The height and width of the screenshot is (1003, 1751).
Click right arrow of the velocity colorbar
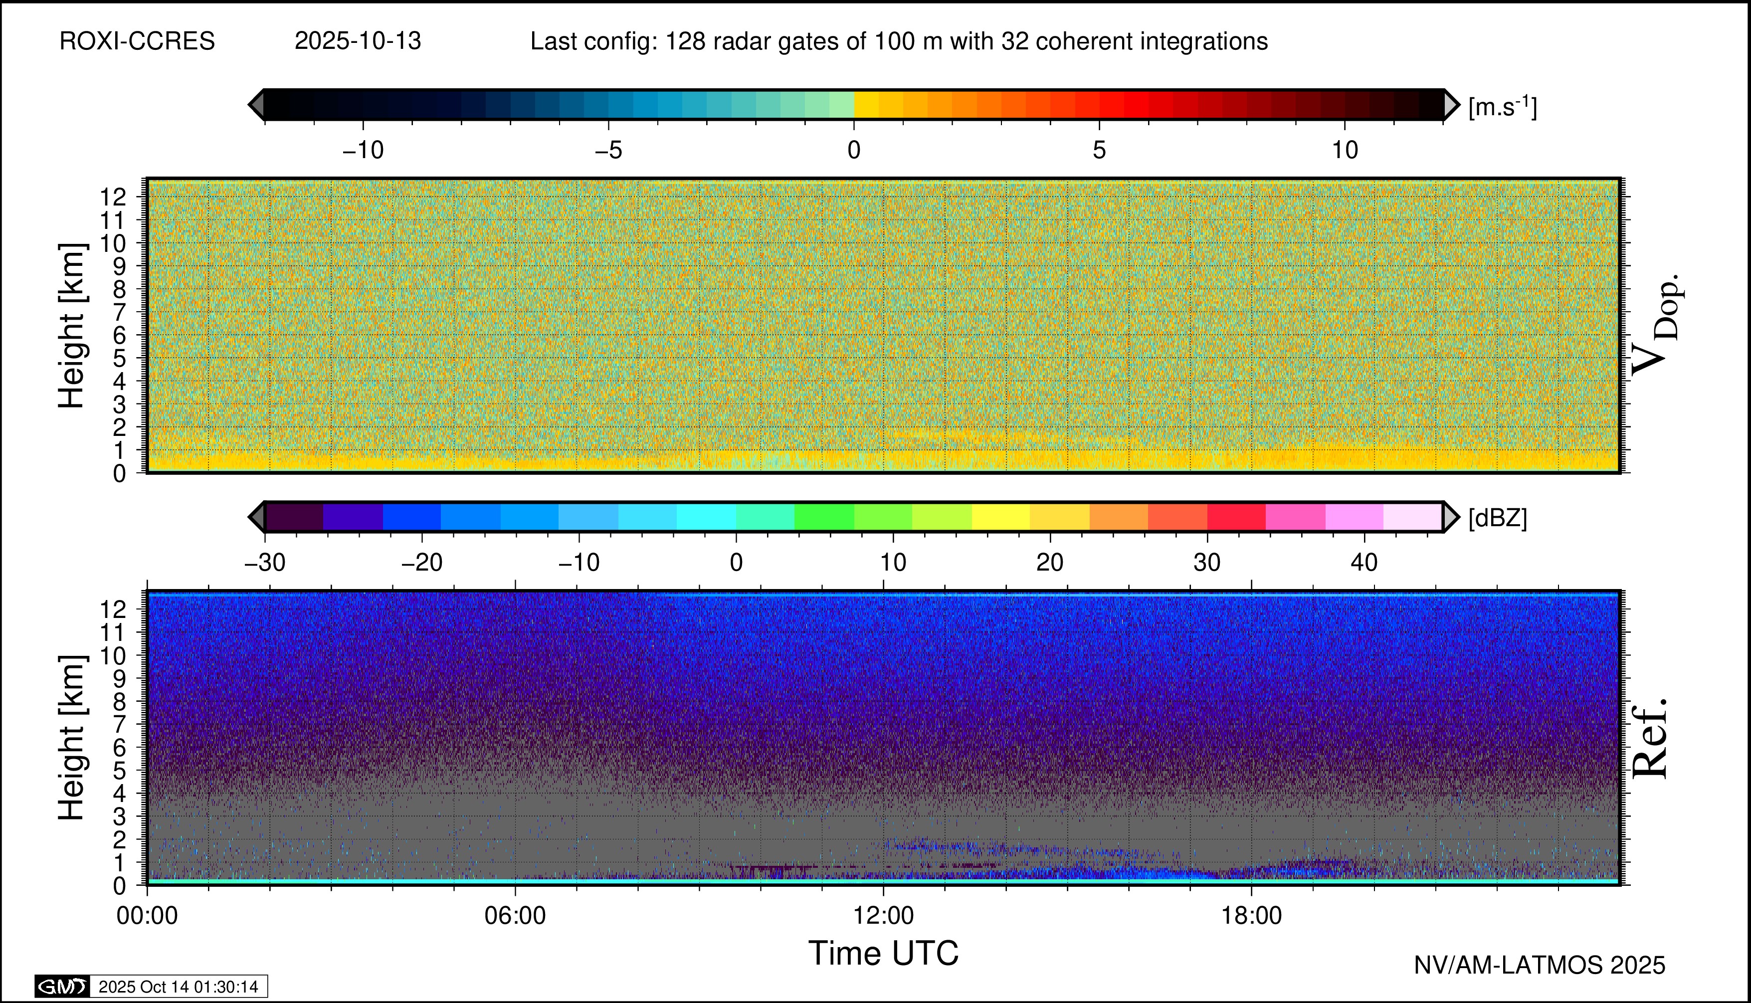(x=1451, y=105)
